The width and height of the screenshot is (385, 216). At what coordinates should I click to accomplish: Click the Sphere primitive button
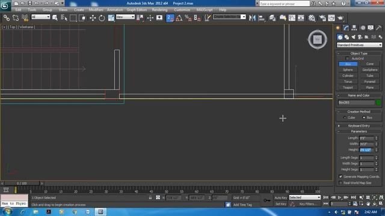[348, 70]
